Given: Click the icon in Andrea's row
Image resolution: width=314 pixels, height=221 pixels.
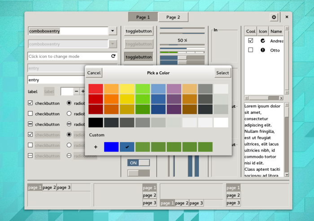Looking at the screenshot, I should 263,41.
